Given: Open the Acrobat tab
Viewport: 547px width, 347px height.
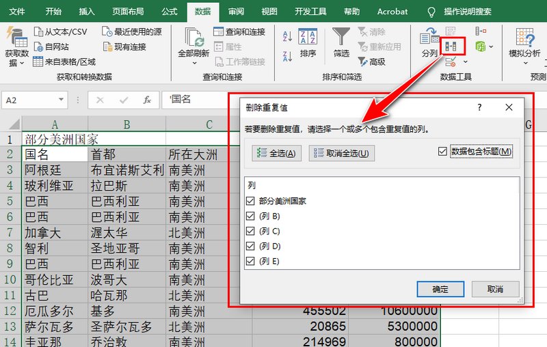Looking at the screenshot, I should (392, 12).
